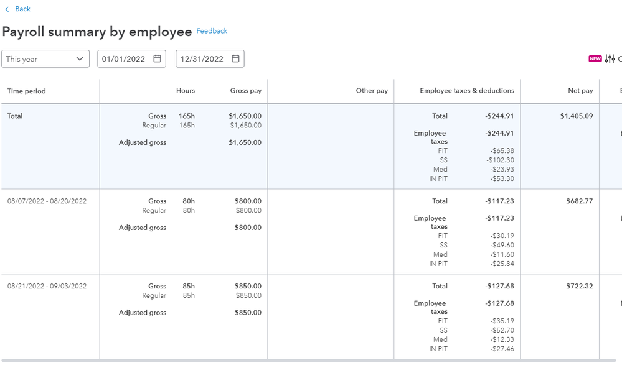Open pay period 08/07/2022 - 08/20/2022
The width and height of the screenshot is (622, 378).
point(47,201)
